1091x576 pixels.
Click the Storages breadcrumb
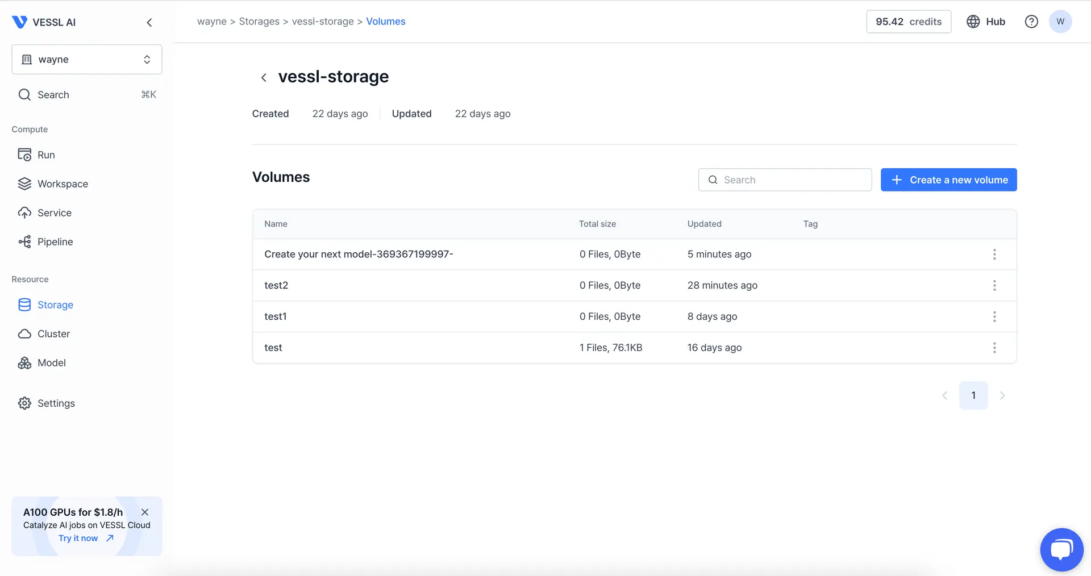coord(259,22)
